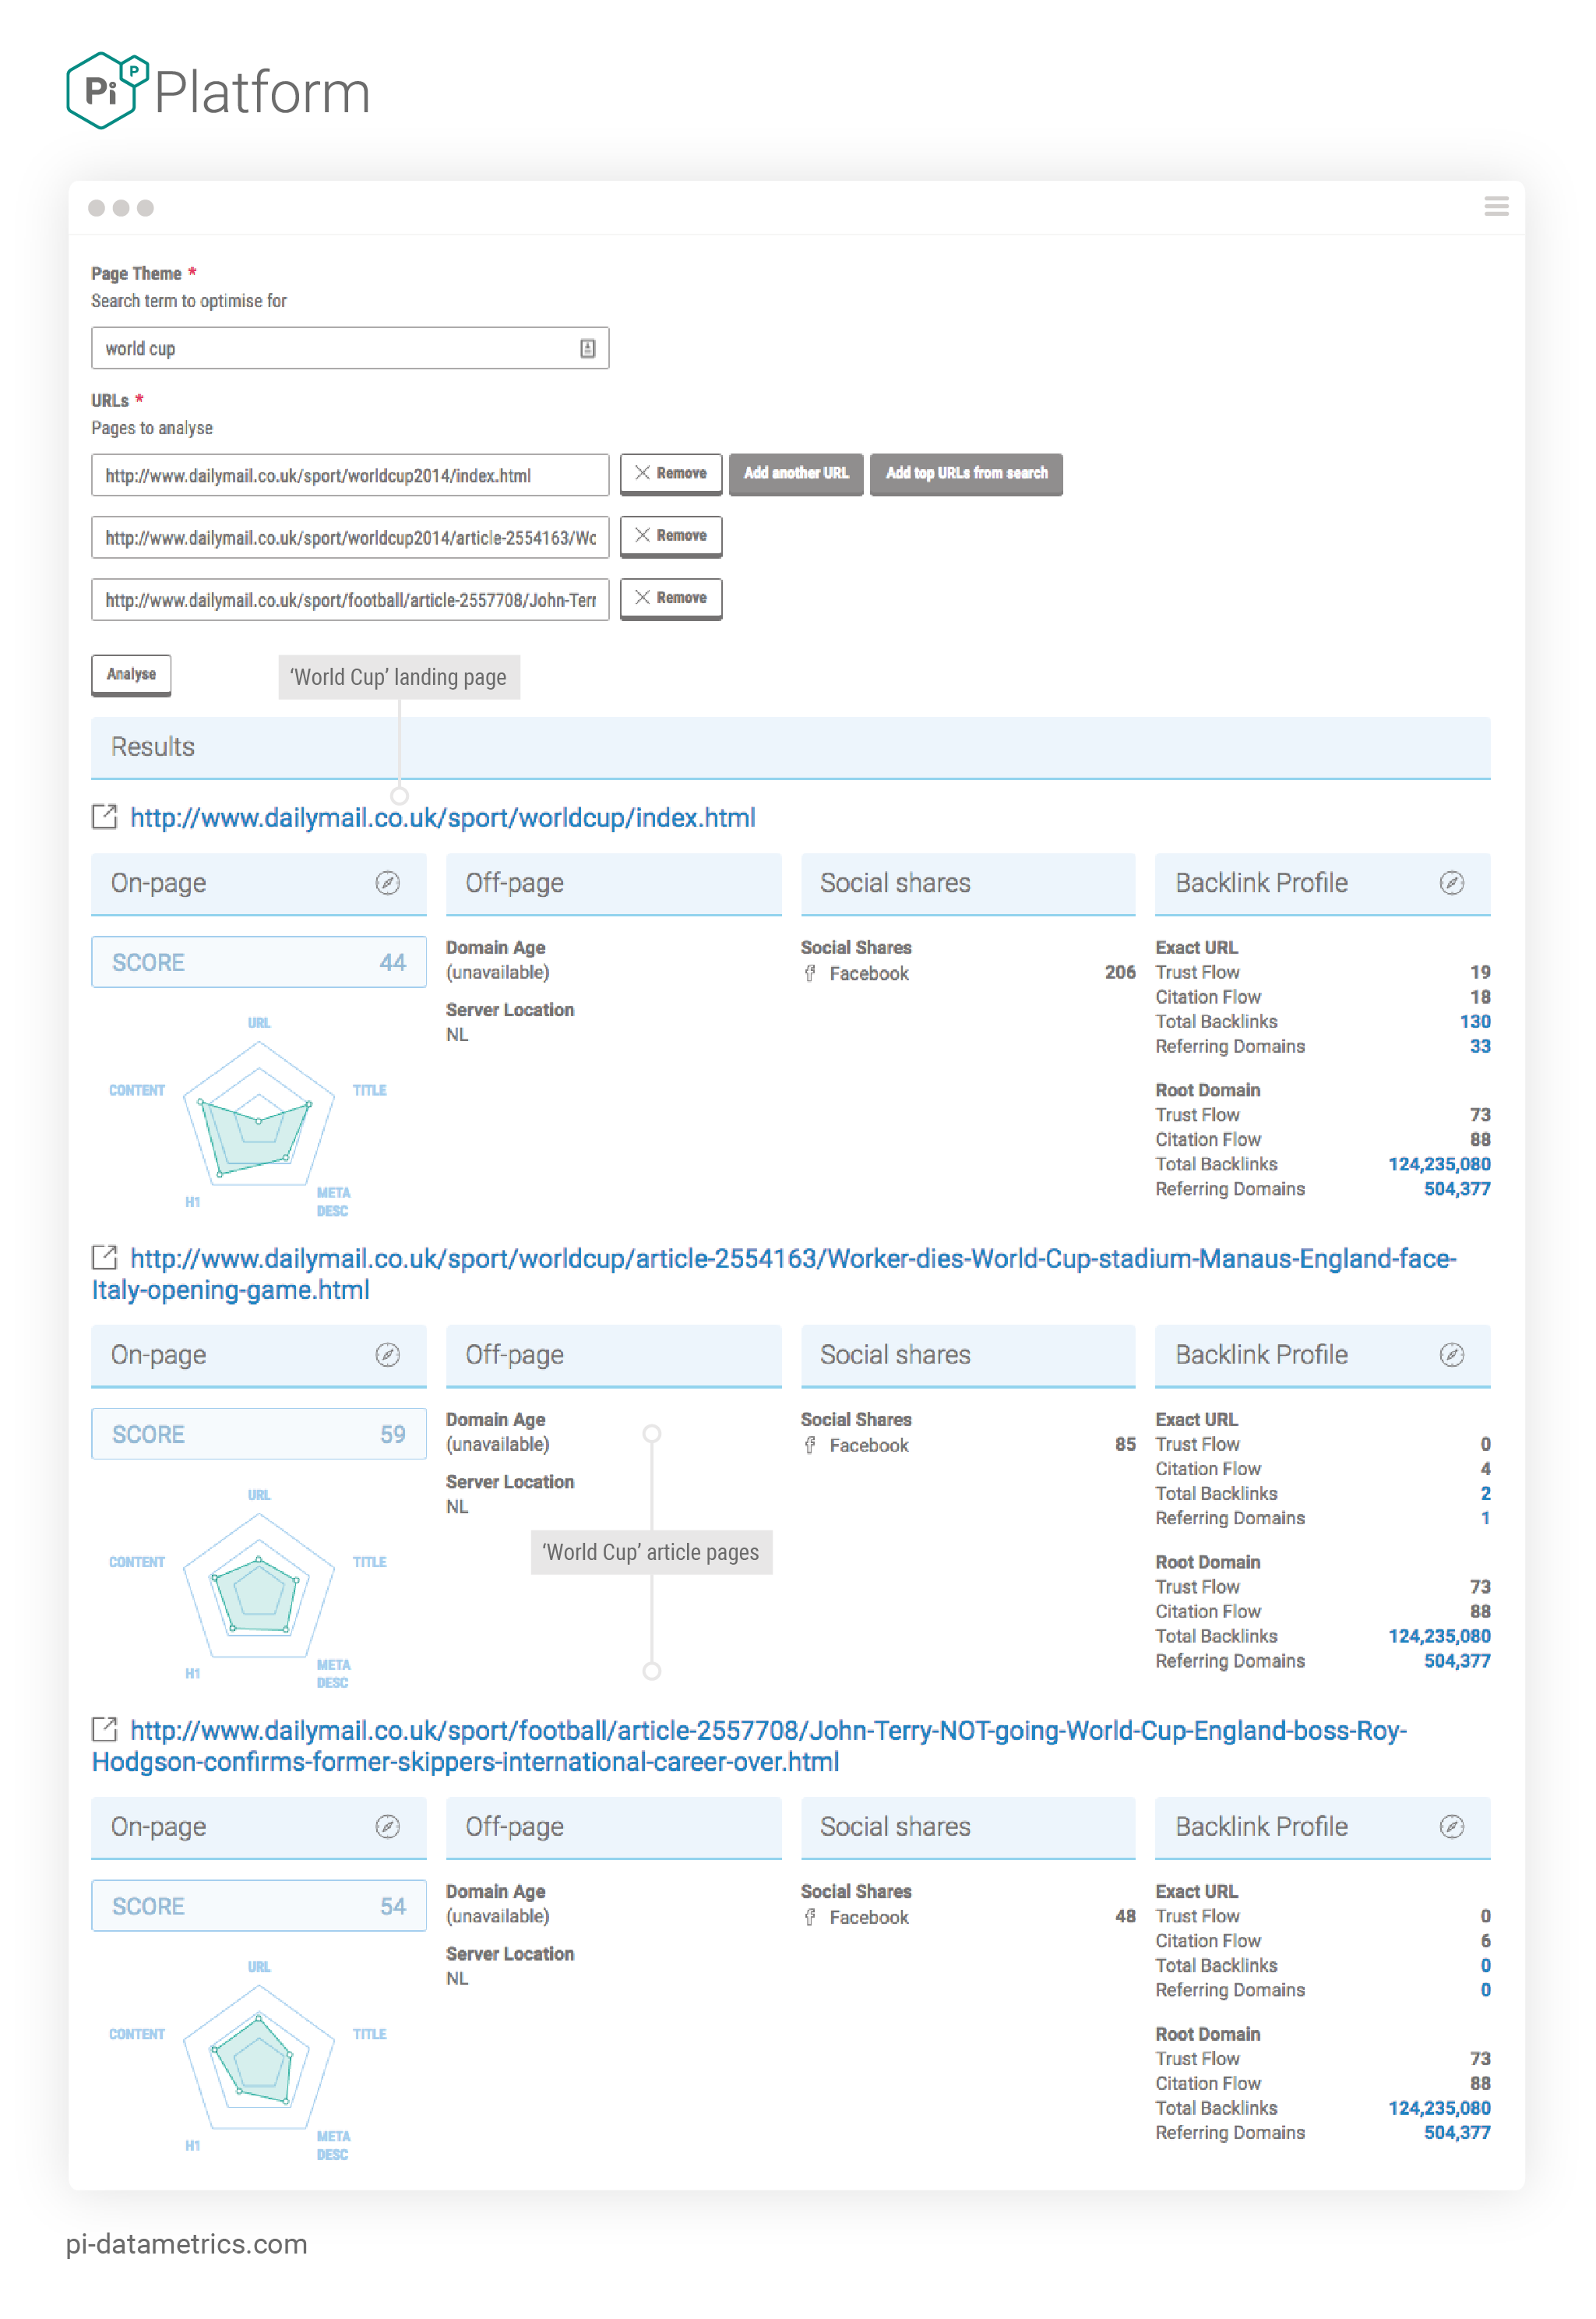
Task: Click the radar chart under SCORE 59
Action: (x=258, y=1587)
